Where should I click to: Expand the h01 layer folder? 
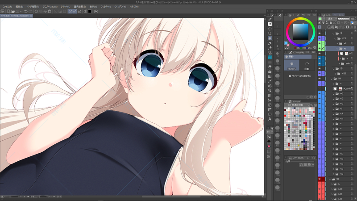click(332, 189)
